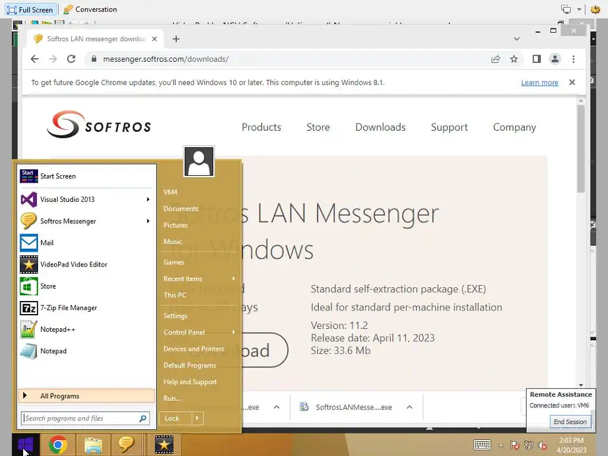Image resolution: width=608 pixels, height=456 pixels.
Task: Open Help and Support
Action: 190,382
